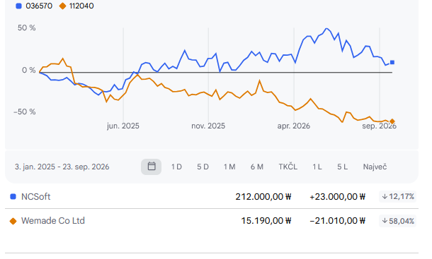Click the sep. 2026 axis label

point(379,126)
